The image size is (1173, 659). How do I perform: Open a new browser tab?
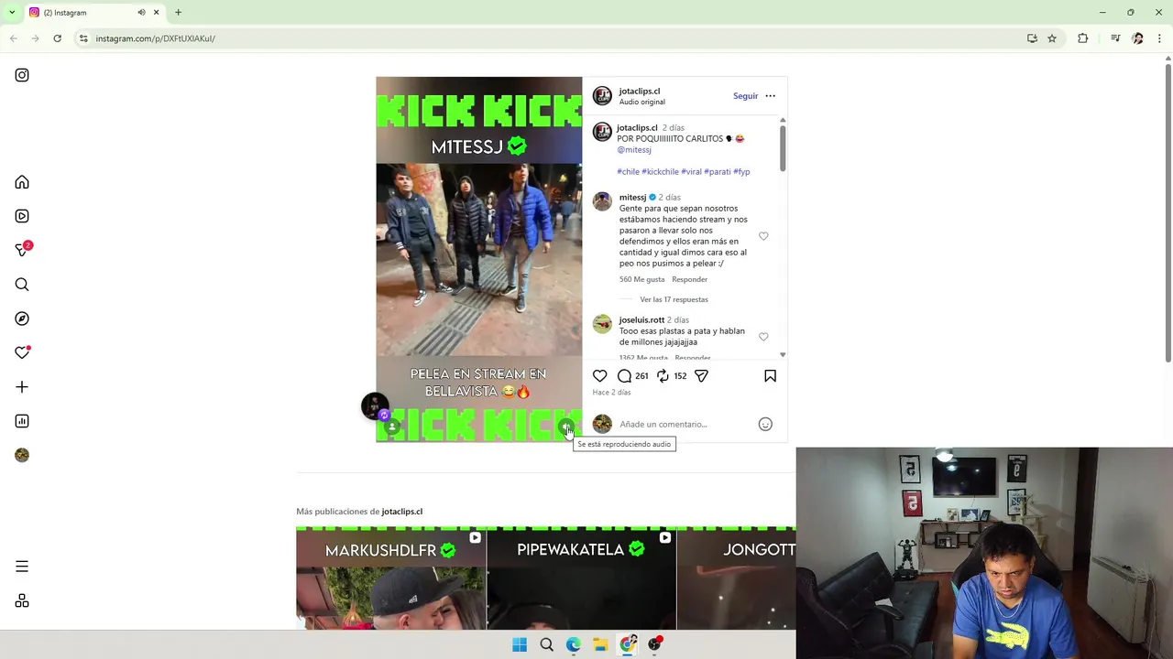178,13
